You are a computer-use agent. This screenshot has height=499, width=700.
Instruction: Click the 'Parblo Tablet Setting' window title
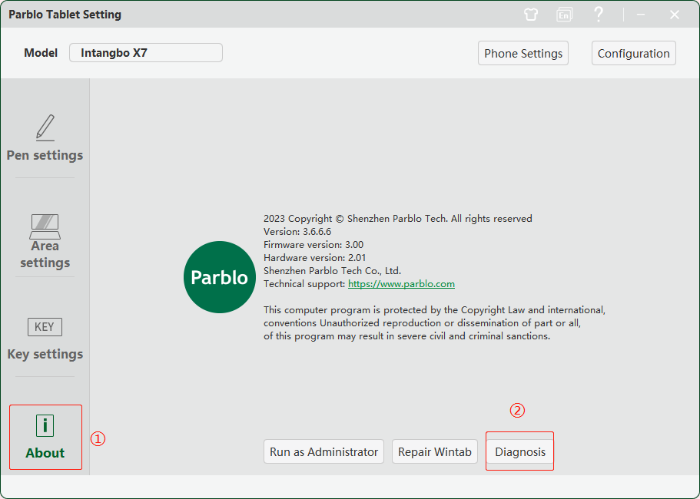click(x=65, y=15)
